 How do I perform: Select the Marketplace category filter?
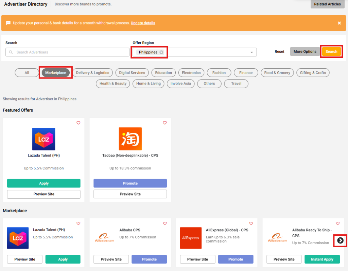point(56,73)
